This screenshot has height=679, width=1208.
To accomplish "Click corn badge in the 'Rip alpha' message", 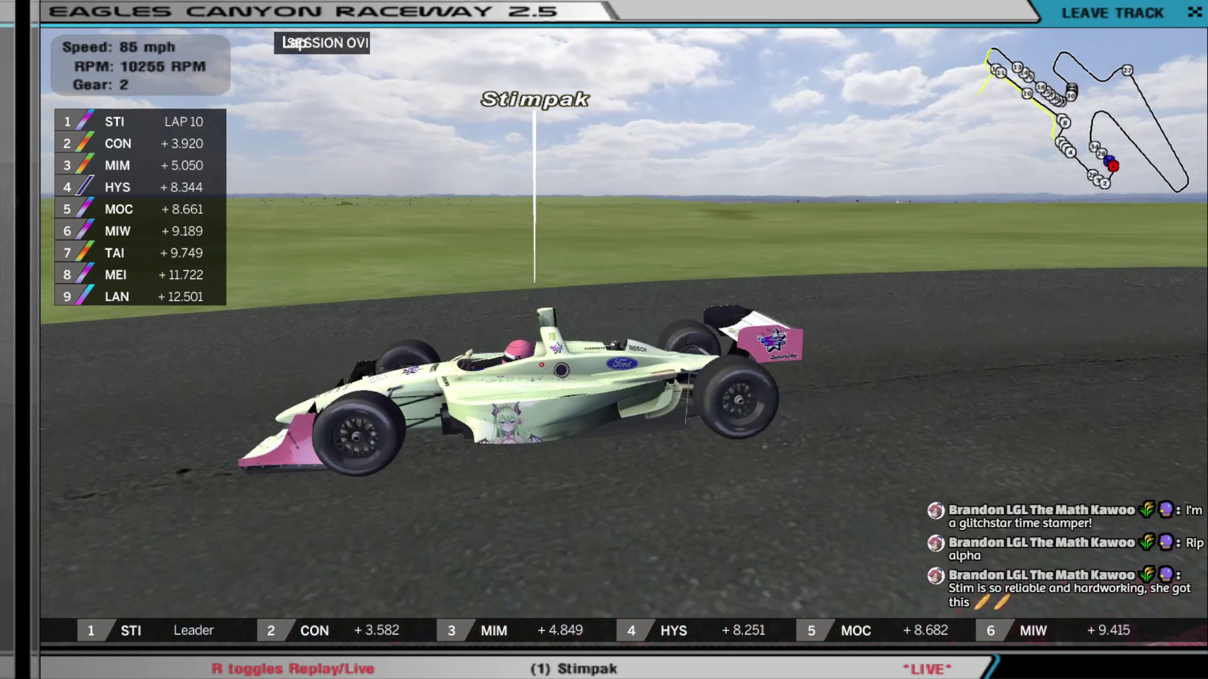I will click(1147, 542).
